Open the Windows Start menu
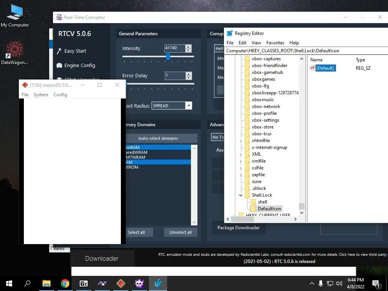The image size is (388, 291). pyautogui.click(x=9, y=283)
